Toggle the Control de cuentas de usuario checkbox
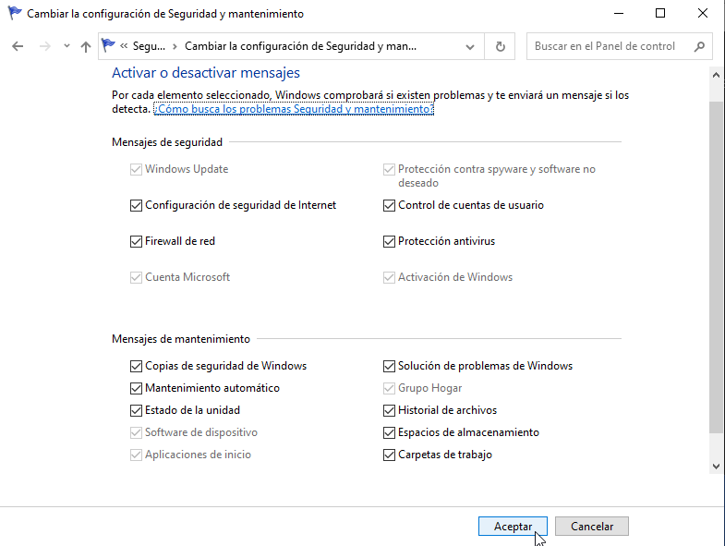Image resolution: width=725 pixels, height=546 pixels. point(389,205)
